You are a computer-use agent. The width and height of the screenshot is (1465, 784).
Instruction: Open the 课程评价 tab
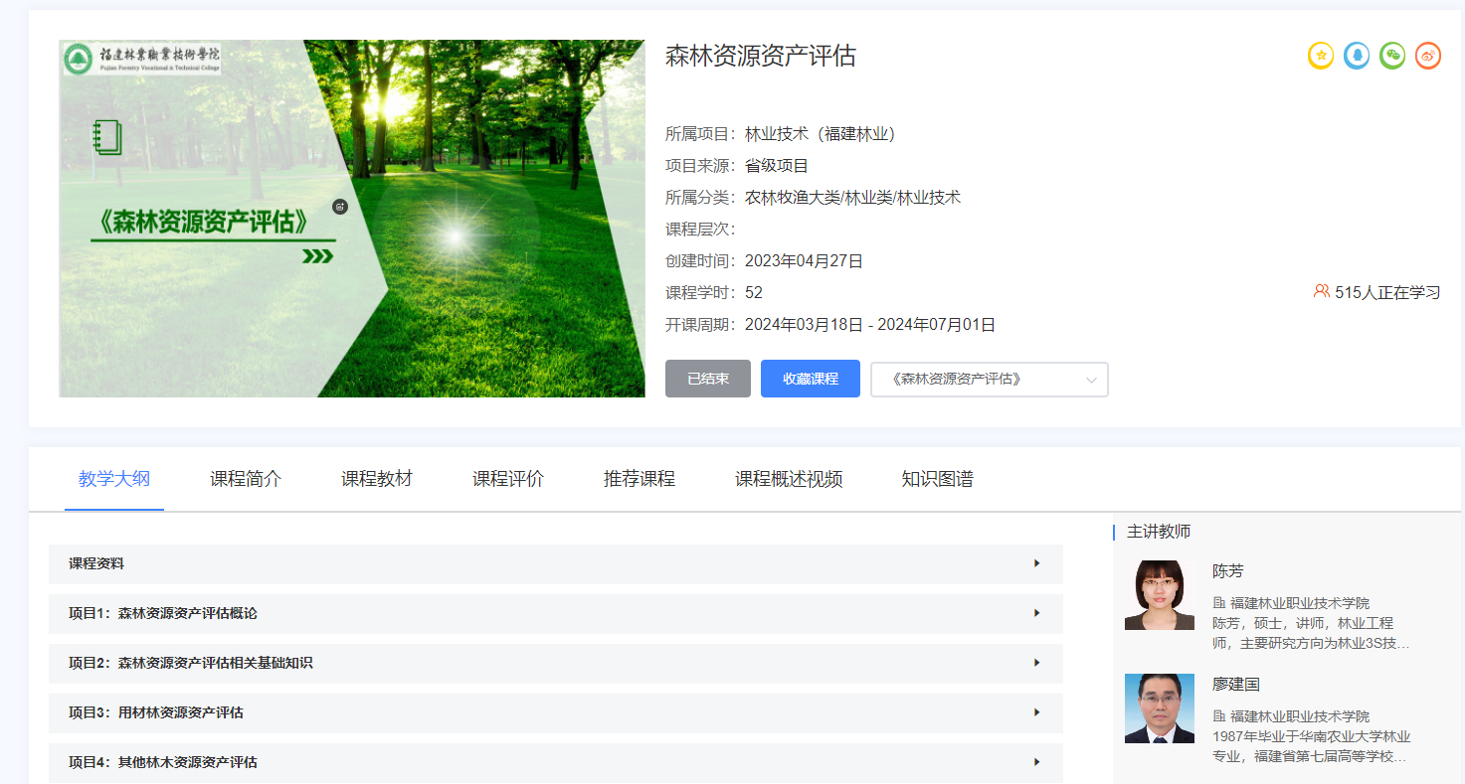tap(508, 479)
